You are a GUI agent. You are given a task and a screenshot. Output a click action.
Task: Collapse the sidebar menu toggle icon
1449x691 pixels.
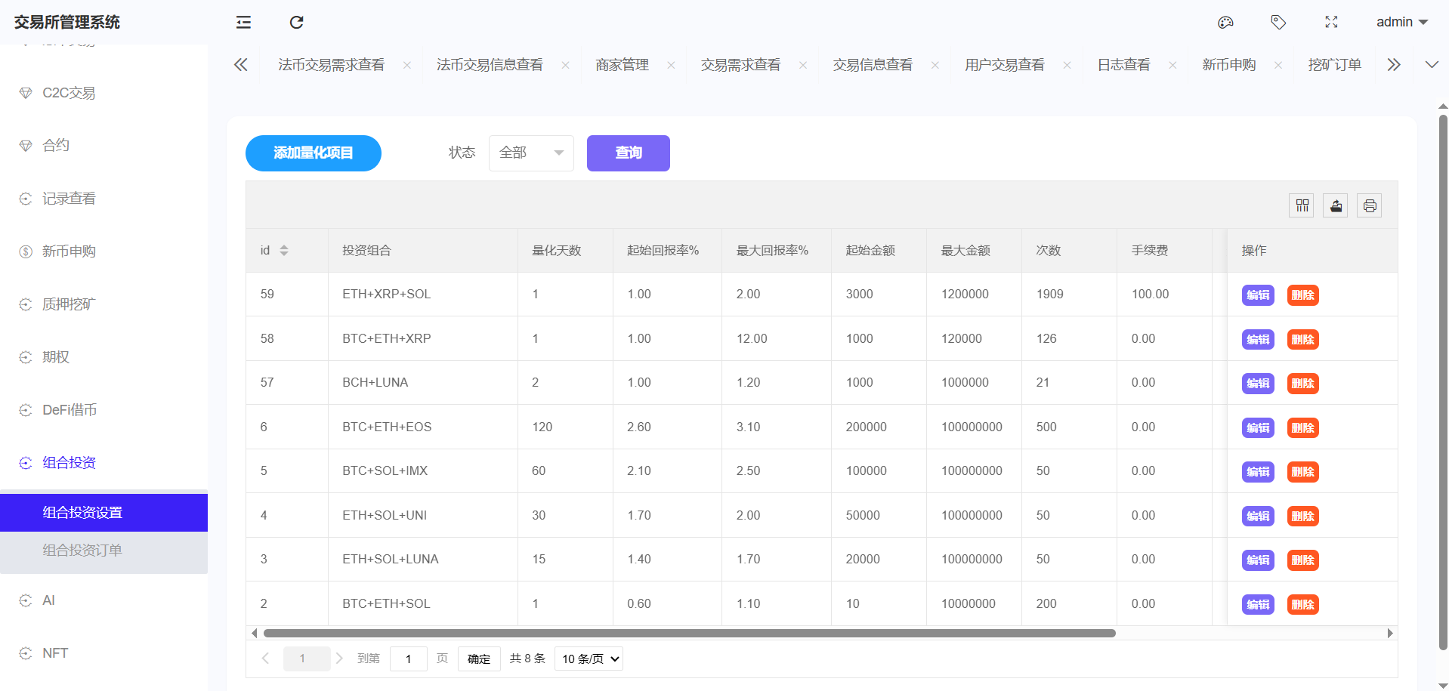click(243, 23)
